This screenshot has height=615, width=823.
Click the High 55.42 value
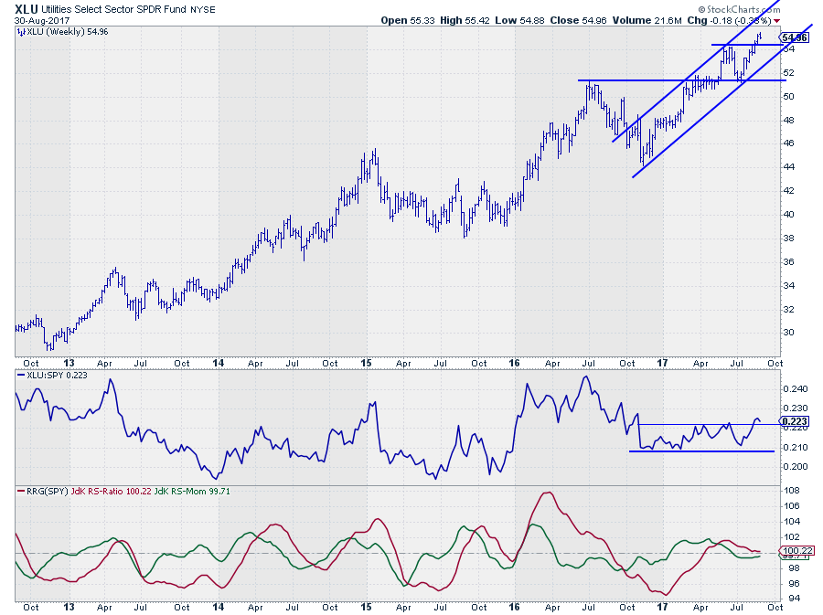pyautogui.click(x=465, y=20)
